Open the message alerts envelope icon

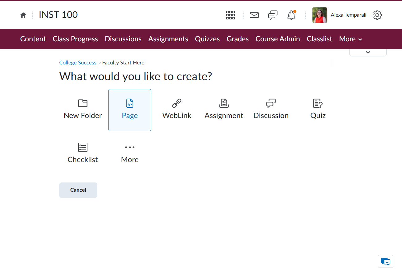(254, 15)
